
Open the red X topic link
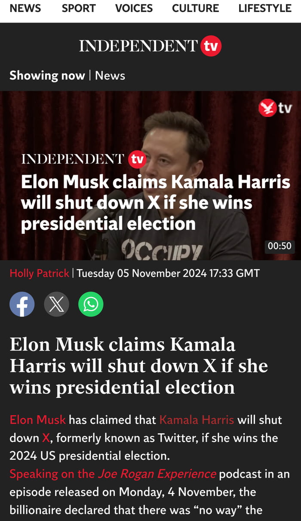[46, 438]
